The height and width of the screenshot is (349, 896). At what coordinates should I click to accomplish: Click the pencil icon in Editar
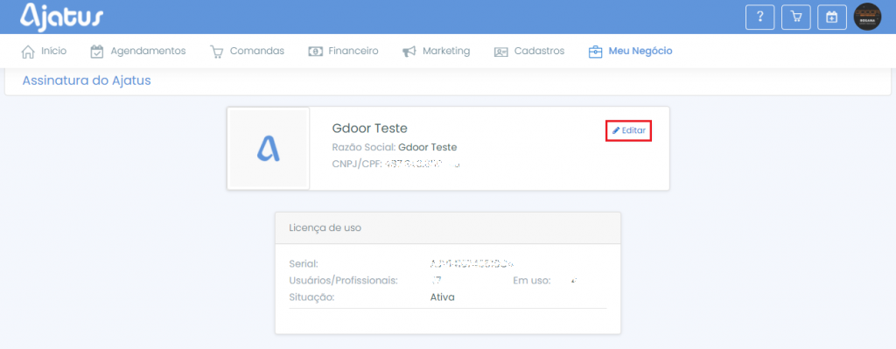616,131
